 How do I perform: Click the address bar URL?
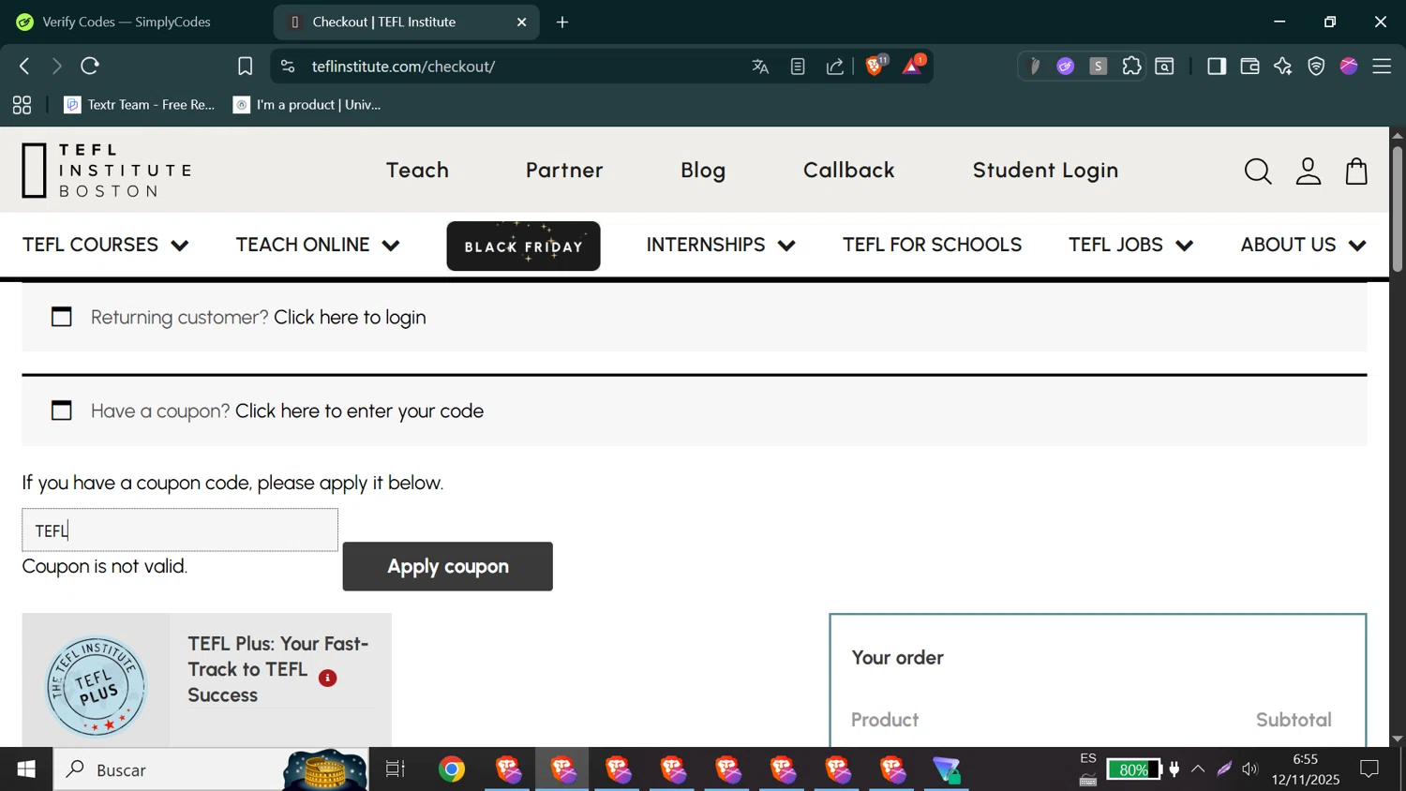point(403,67)
